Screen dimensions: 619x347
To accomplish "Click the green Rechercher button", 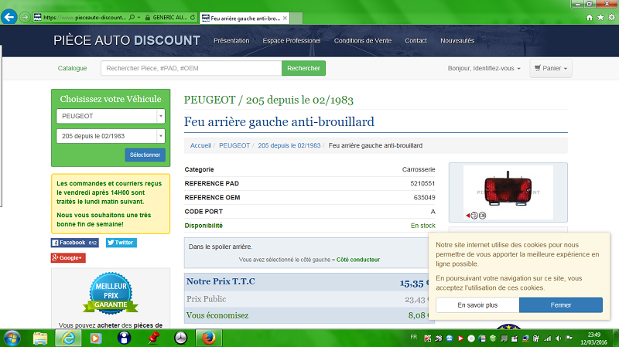I will point(303,68).
